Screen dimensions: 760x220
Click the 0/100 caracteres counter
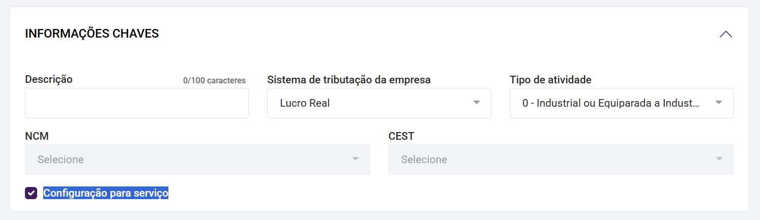click(214, 80)
